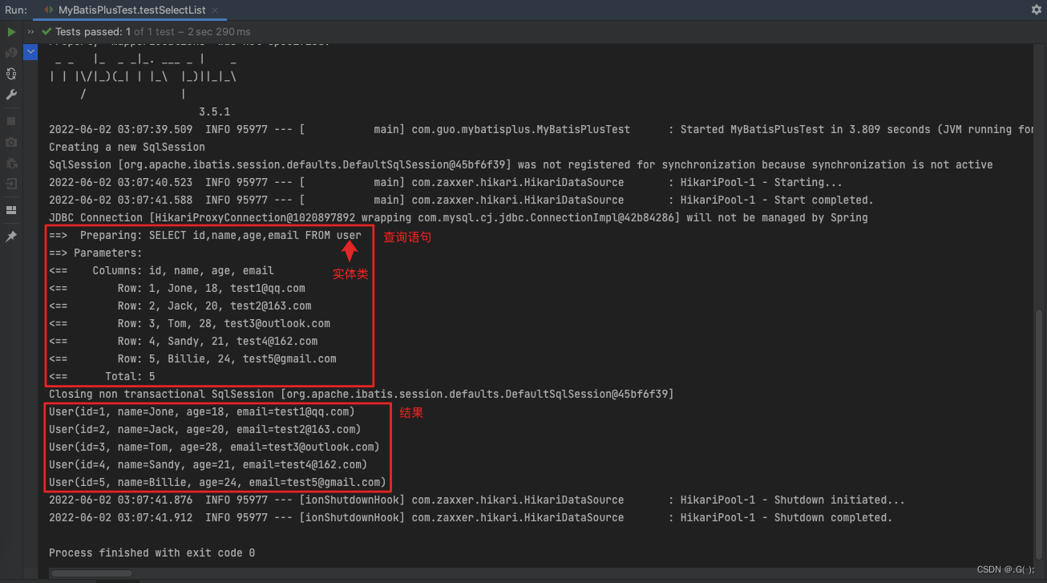Click 'Creating a new SqlSession' line
Screen dimensions: 1047x583
[127, 147]
